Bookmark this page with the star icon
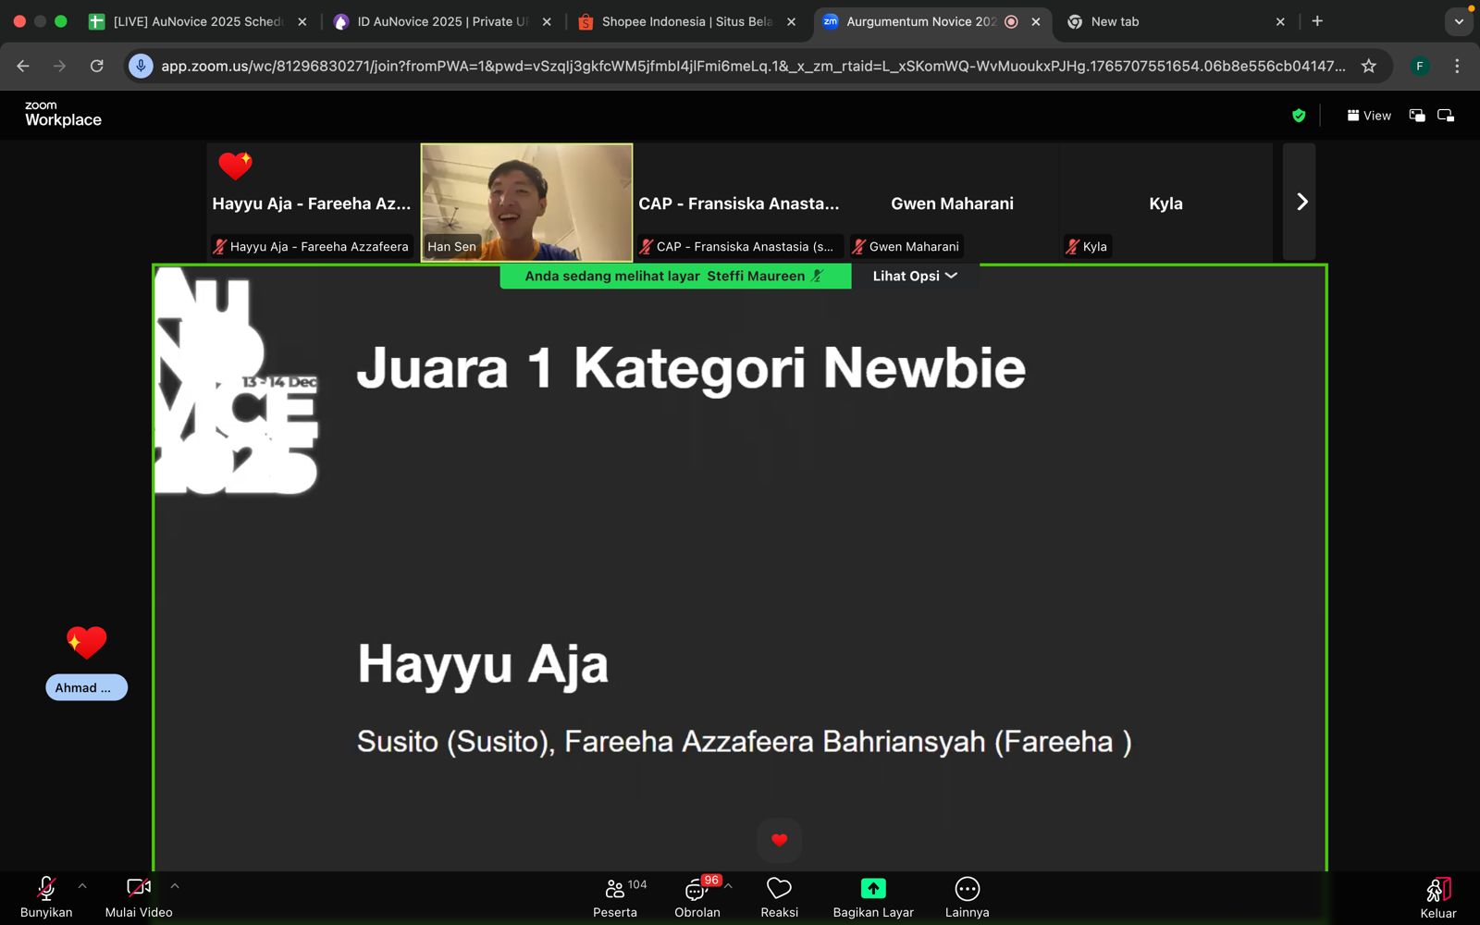This screenshot has height=925, width=1480. (1369, 66)
